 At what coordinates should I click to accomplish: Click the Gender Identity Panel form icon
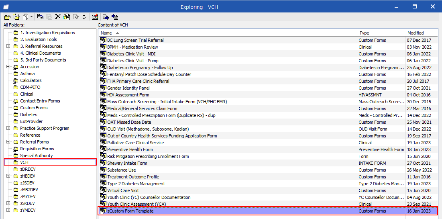point(103,88)
